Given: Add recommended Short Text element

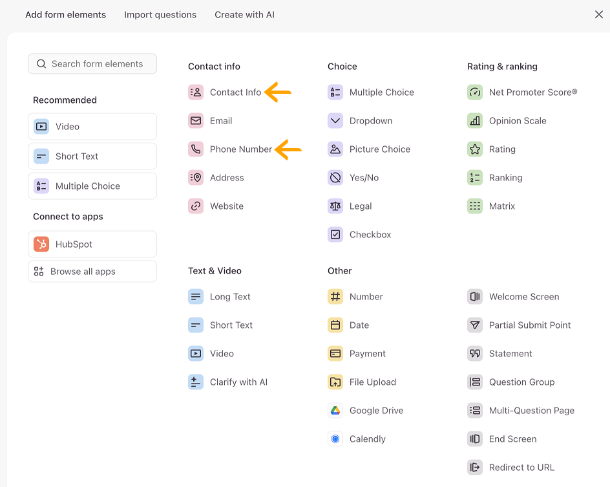Looking at the screenshot, I should point(92,156).
